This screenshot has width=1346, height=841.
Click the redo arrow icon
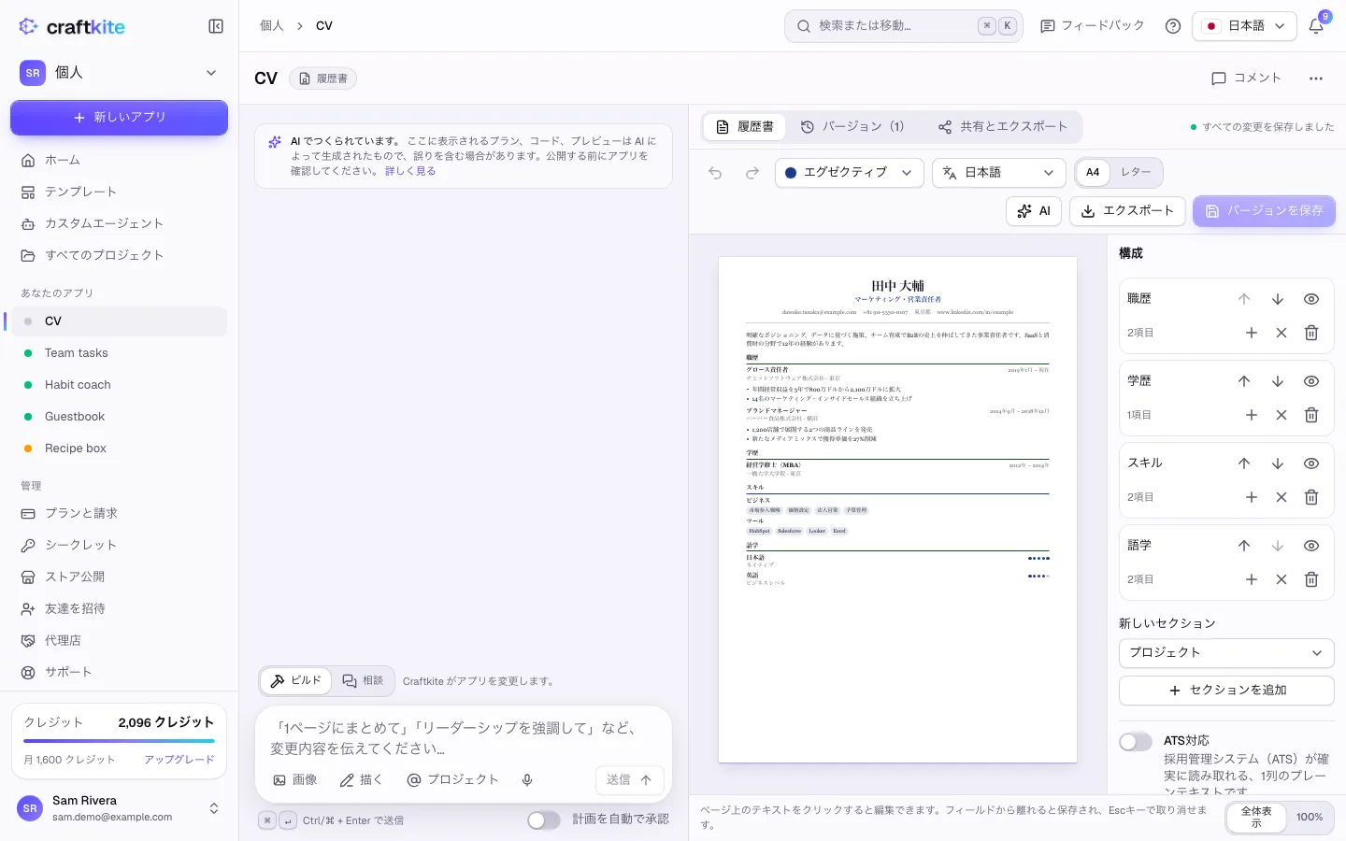click(752, 173)
